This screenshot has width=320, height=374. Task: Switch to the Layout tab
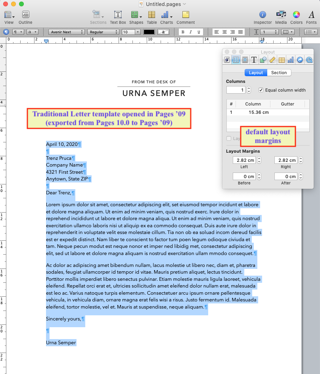(x=256, y=73)
